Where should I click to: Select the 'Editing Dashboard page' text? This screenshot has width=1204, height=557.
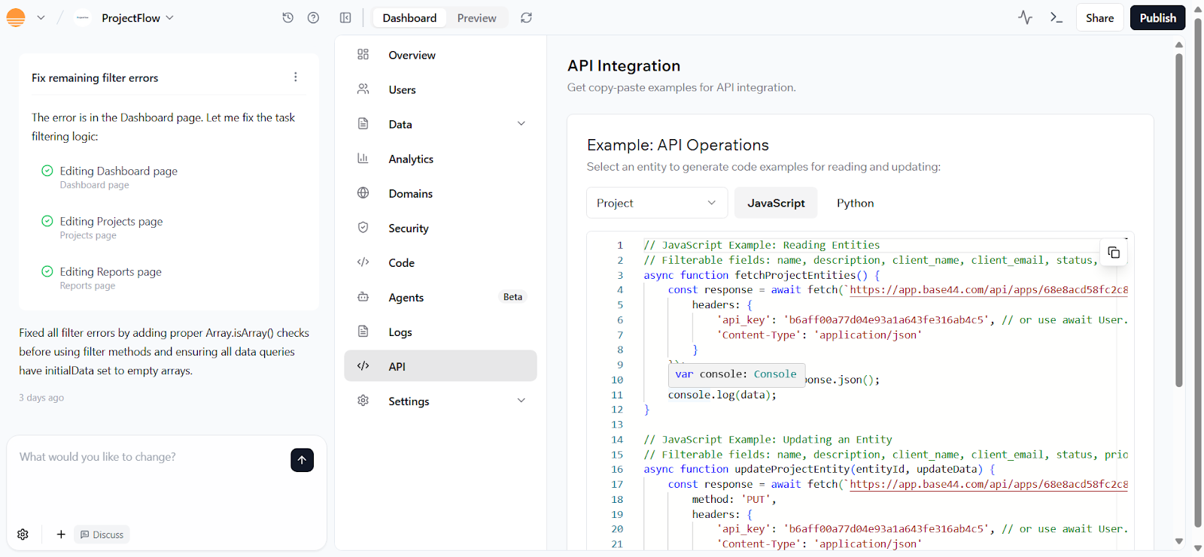[x=119, y=171]
